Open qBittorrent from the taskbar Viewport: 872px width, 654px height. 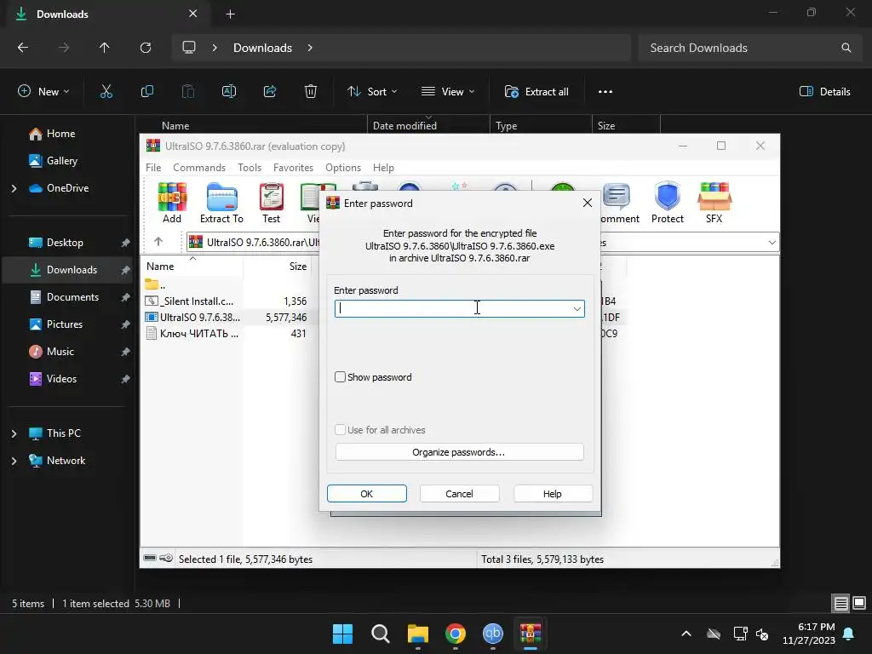tap(493, 634)
